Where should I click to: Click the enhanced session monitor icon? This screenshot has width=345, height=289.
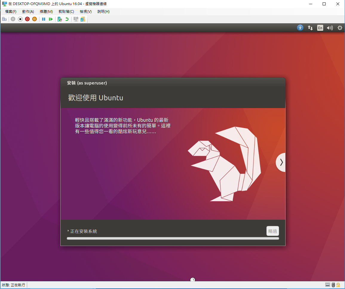coord(76,19)
